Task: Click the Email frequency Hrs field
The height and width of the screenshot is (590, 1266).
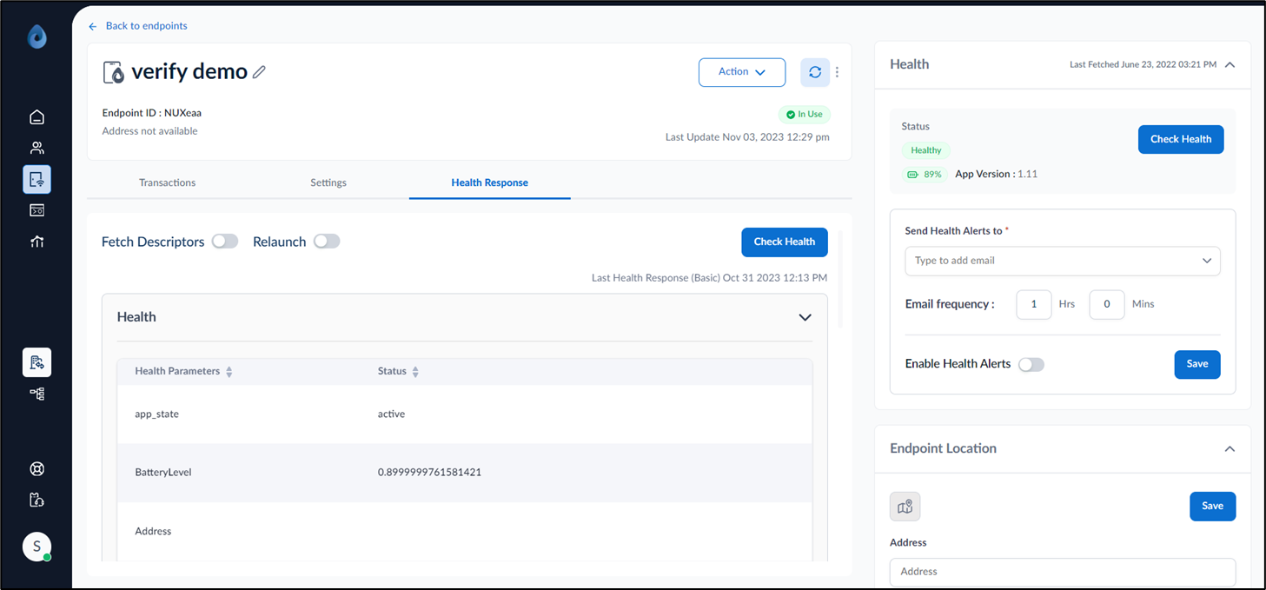Action: click(x=1034, y=305)
